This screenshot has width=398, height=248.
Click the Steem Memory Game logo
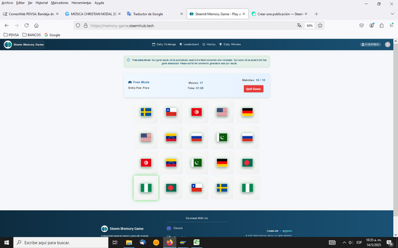point(24,45)
